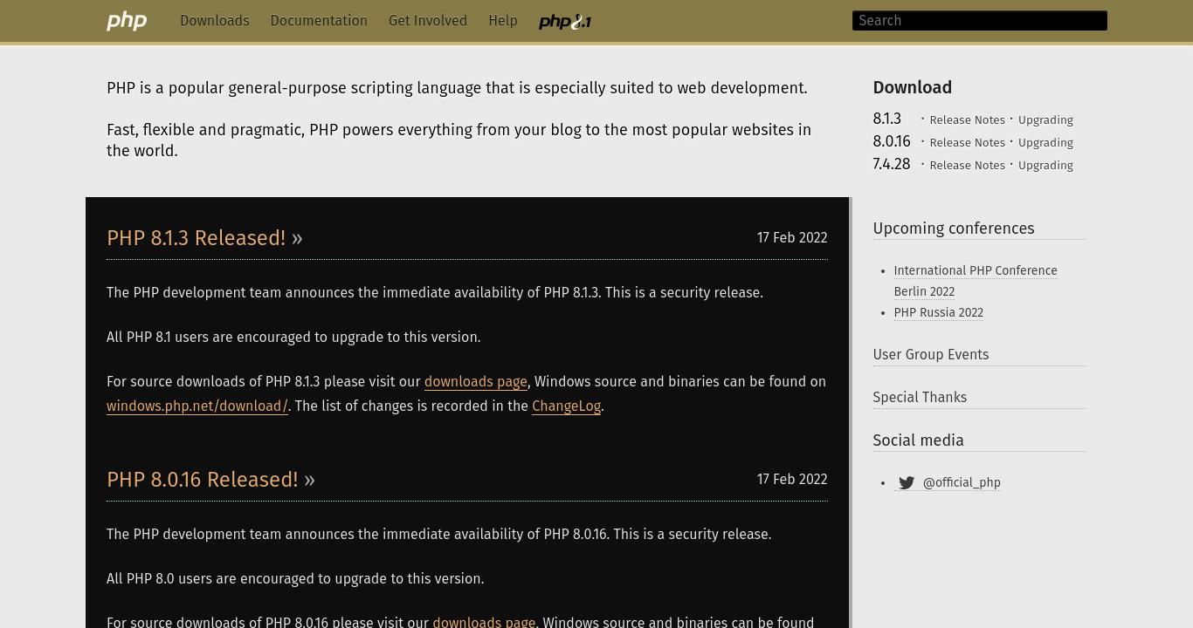Open the Special Thanks section
Viewport: 1193px width, 628px height.
920,397
